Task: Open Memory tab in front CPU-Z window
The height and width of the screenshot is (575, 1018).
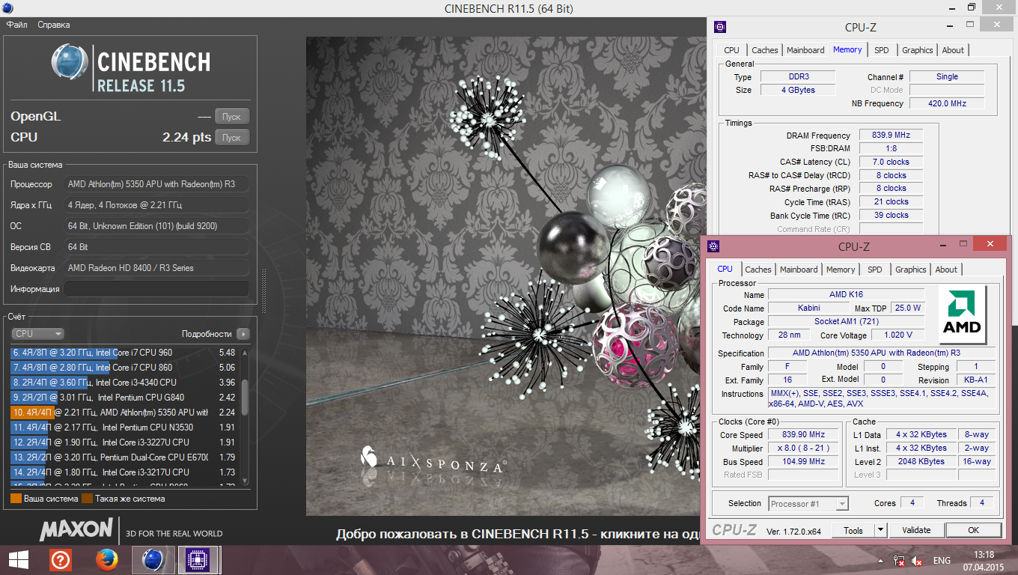Action: click(x=841, y=270)
